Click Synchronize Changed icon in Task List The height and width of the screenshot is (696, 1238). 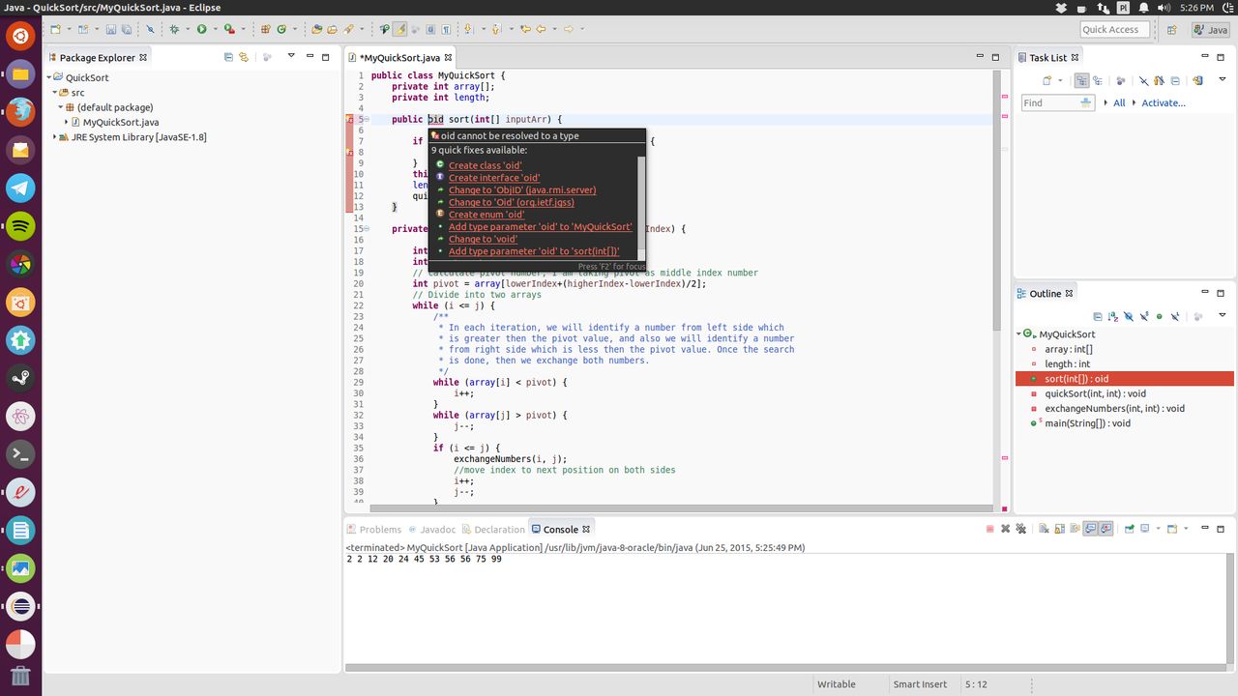(1198, 80)
